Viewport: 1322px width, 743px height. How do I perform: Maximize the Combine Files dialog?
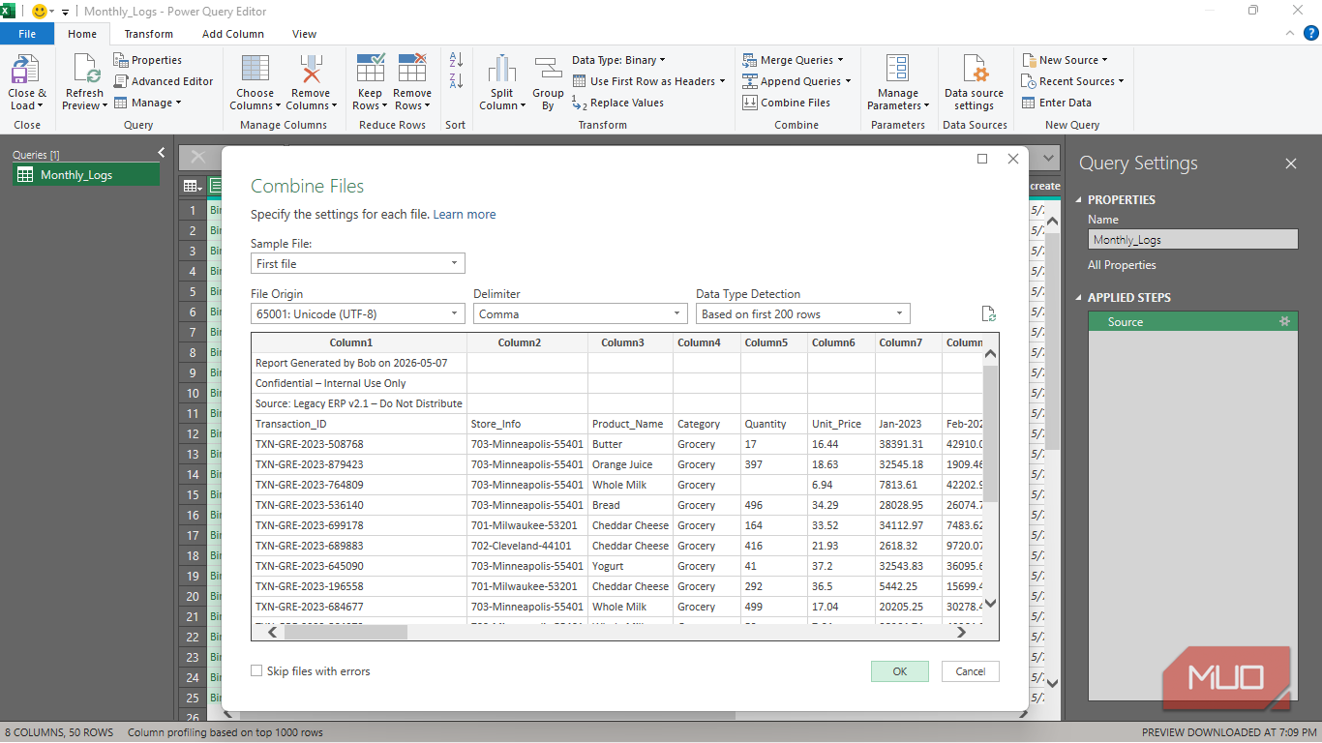click(982, 159)
